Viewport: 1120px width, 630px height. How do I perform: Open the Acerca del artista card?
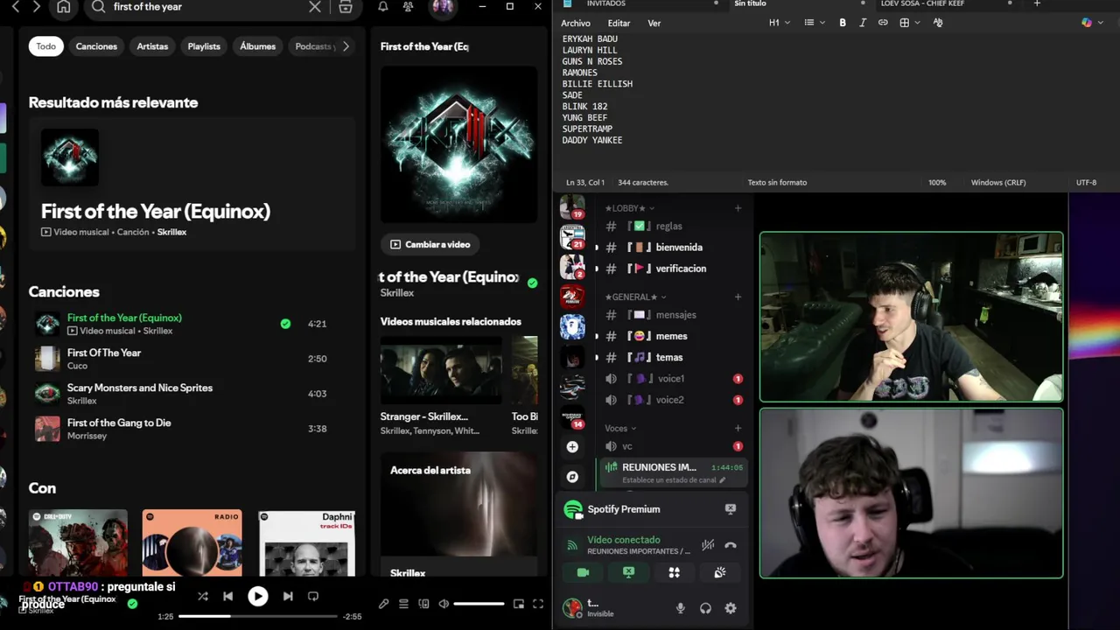pos(459,514)
